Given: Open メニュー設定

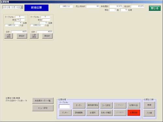Looking at the screenshot, I should [x=43, y=108].
